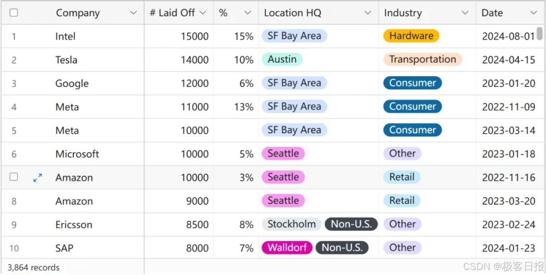The height and width of the screenshot is (275, 546).
Task: Check the checkbox in the highlighted Amazon row
Action: (14, 177)
